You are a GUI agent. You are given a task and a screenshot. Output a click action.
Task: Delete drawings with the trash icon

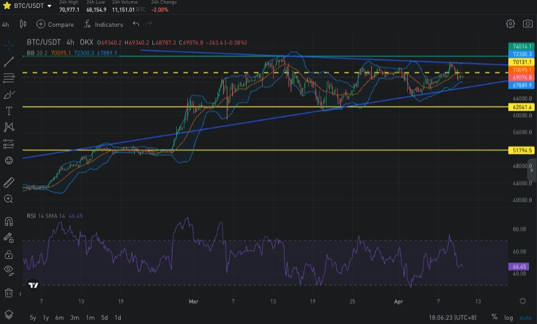pyautogui.click(x=9, y=292)
